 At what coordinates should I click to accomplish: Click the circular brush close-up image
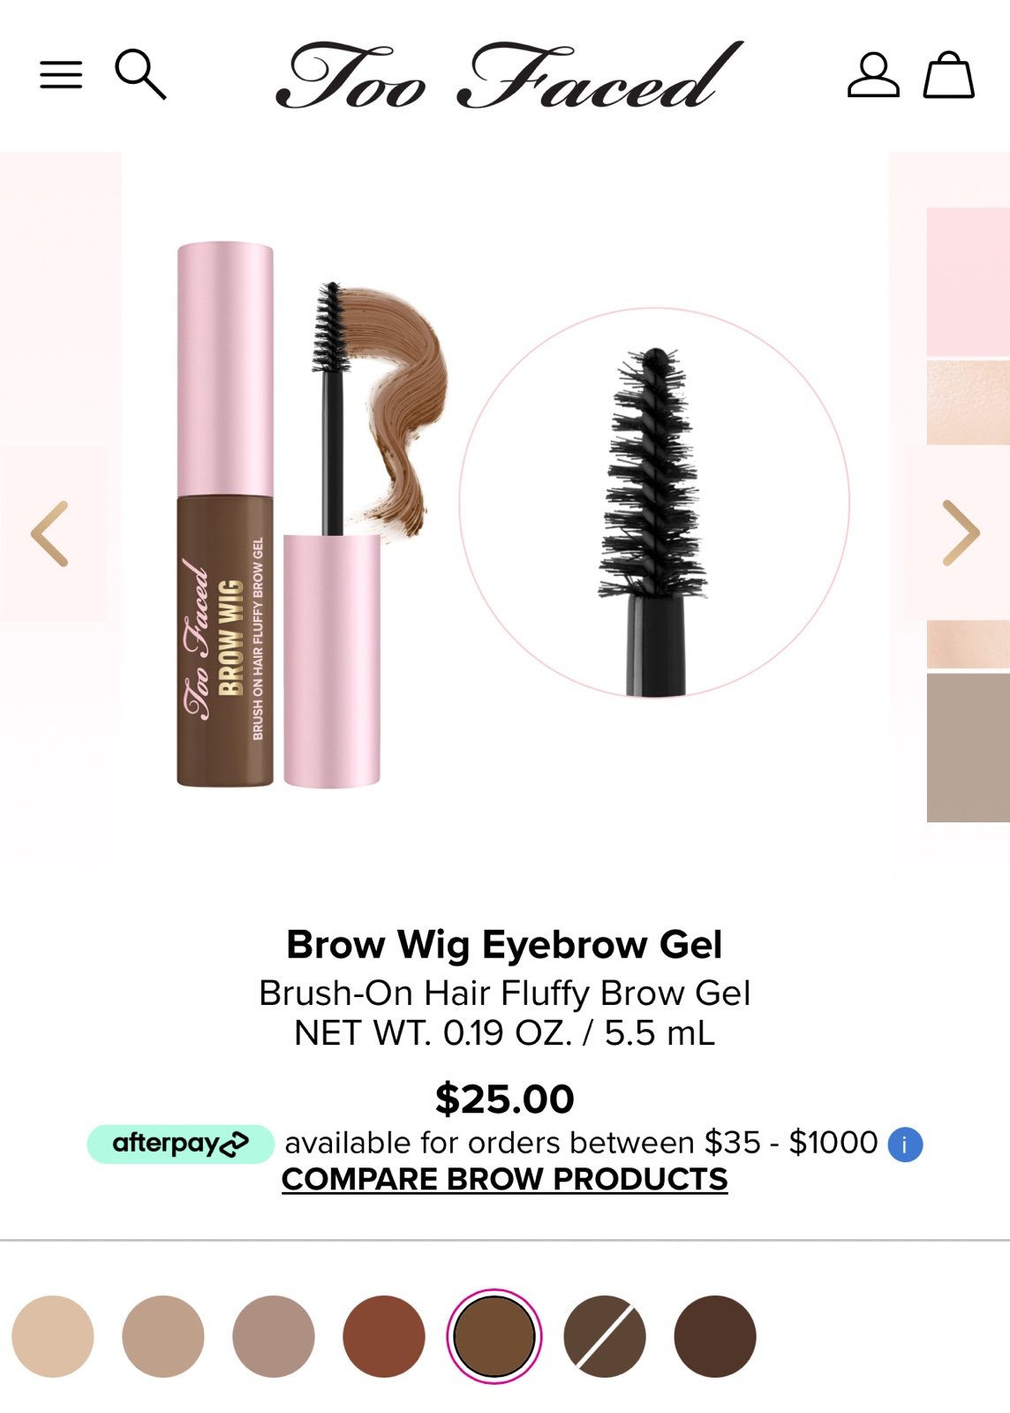pos(654,502)
